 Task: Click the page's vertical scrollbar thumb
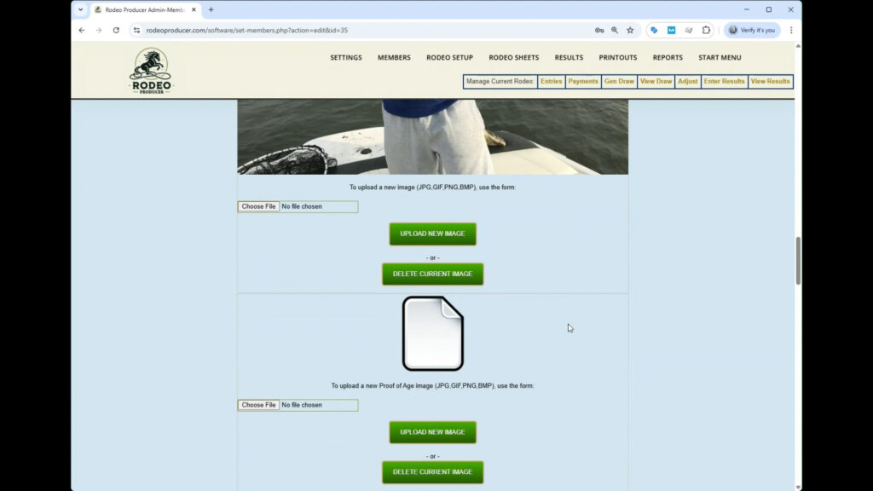click(798, 260)
